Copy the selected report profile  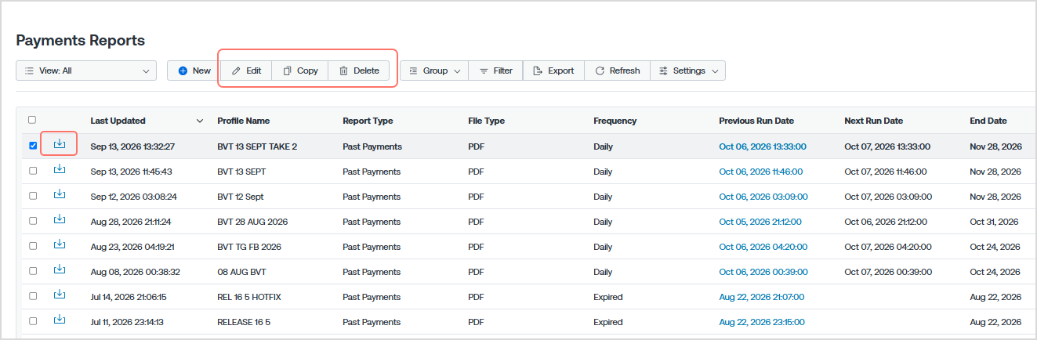(300, 71)
